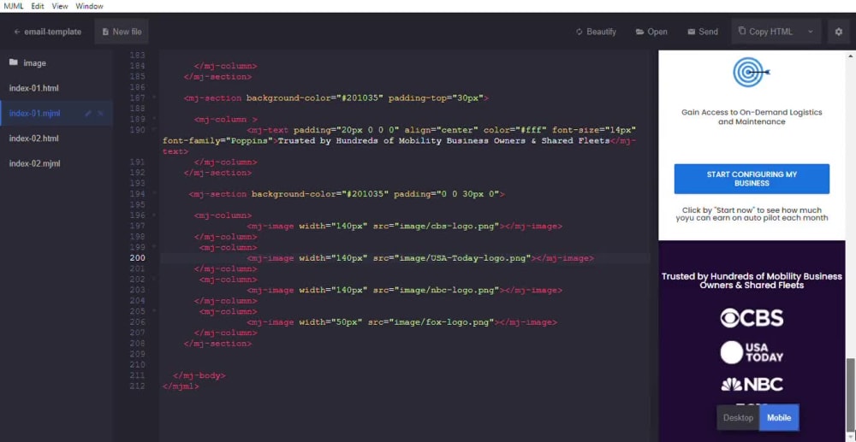Collapse the code fold at line 196
856x442 pixels.
[154, 215]
